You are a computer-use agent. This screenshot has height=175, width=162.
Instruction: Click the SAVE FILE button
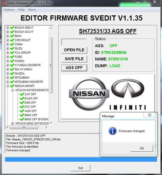click(74, 59)
